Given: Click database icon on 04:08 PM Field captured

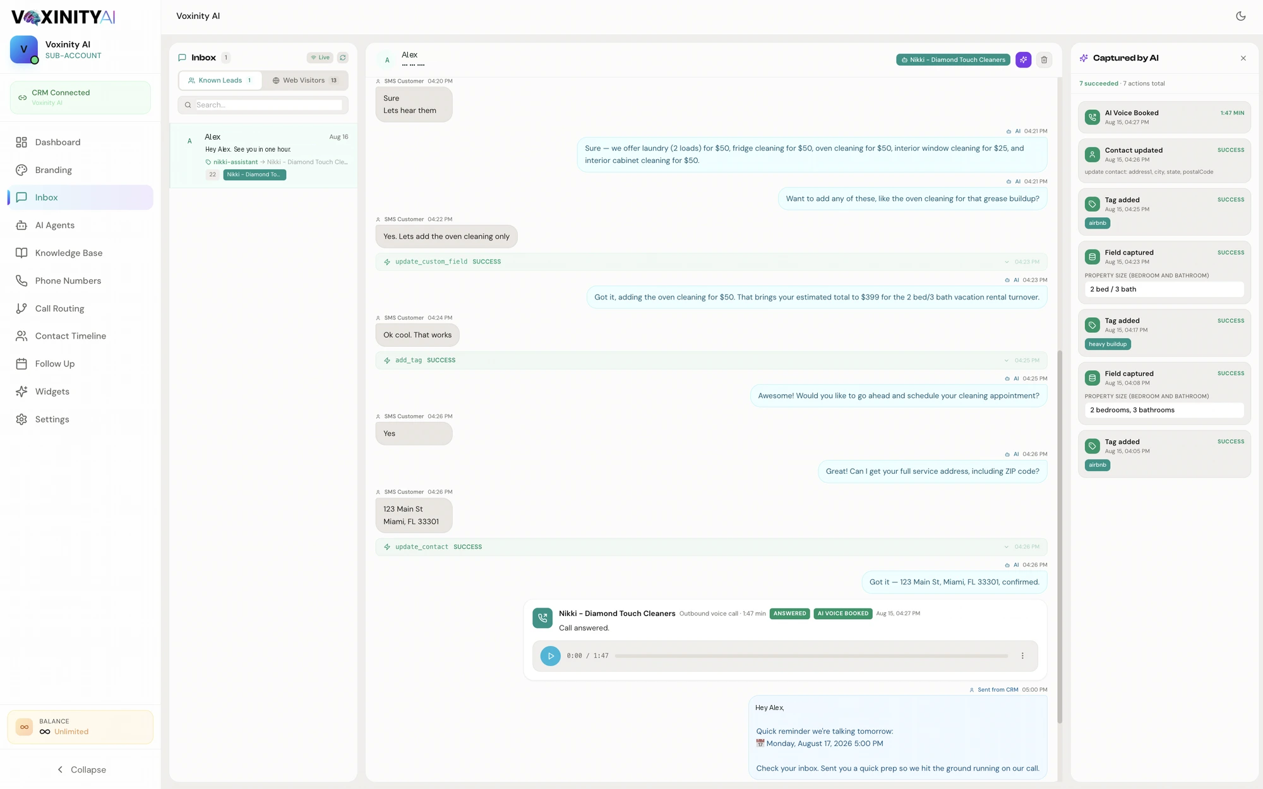Looking at the screenshot, I should coord(1092,378).
